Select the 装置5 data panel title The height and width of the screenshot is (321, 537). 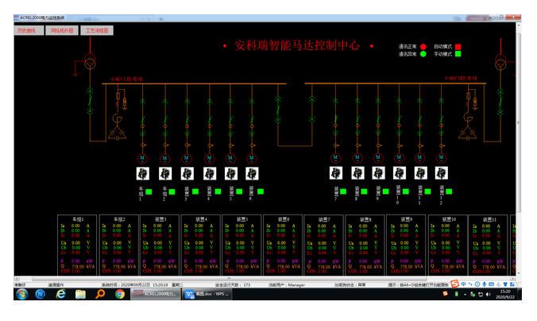point(241,219)
